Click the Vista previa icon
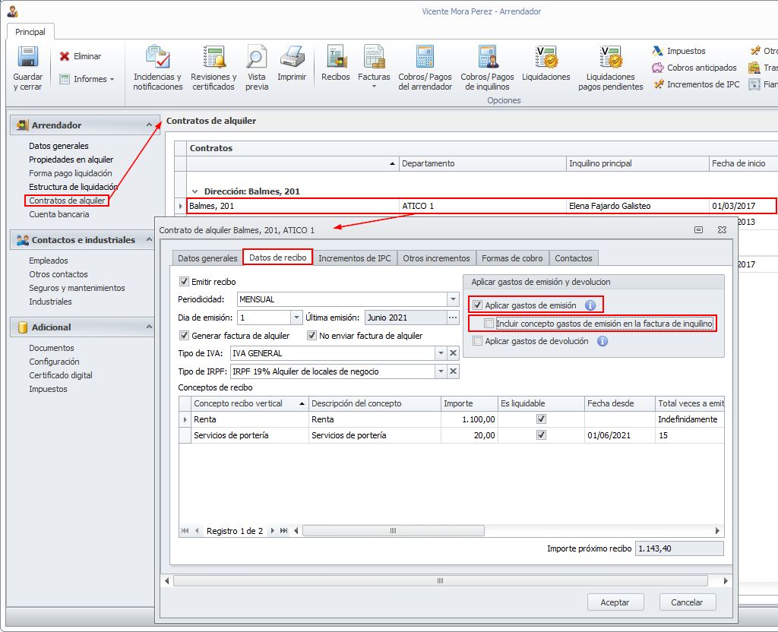 coord(257,58)
